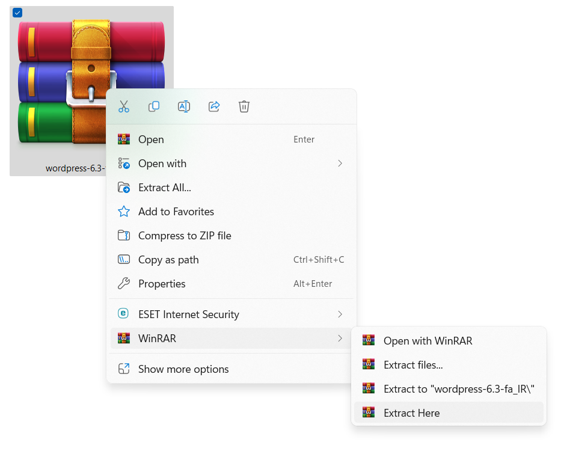Viewport: 564px width, 463px height.
Task: Click the Compress to ZIP folder icon
Action: pos(124,236)
